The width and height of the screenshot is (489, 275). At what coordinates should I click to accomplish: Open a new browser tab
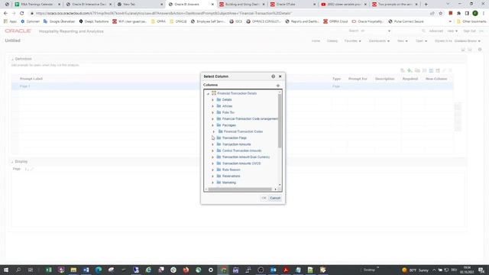pos(426,5)
